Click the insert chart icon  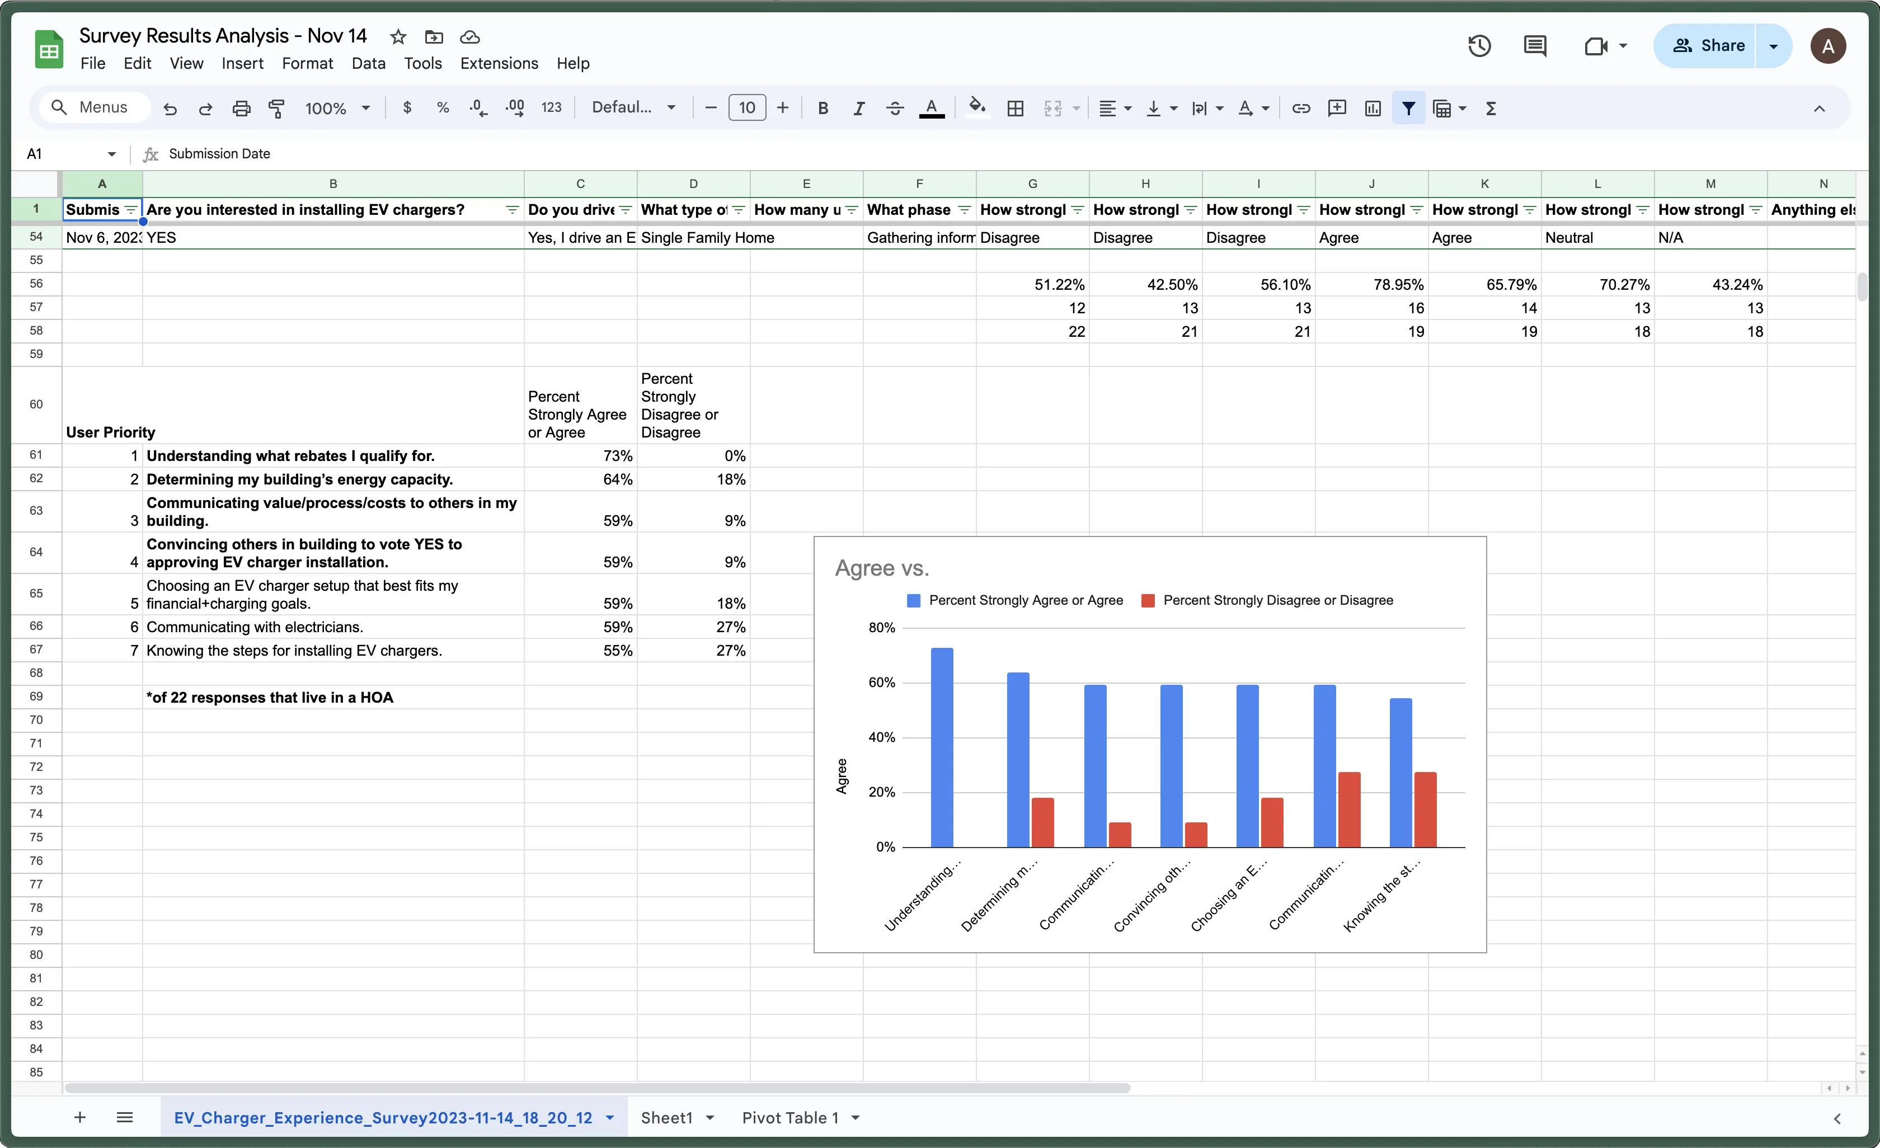(x=1373, y=109)
